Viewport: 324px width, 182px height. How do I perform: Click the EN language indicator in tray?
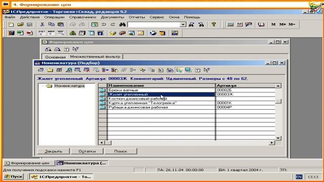(299, 177)
